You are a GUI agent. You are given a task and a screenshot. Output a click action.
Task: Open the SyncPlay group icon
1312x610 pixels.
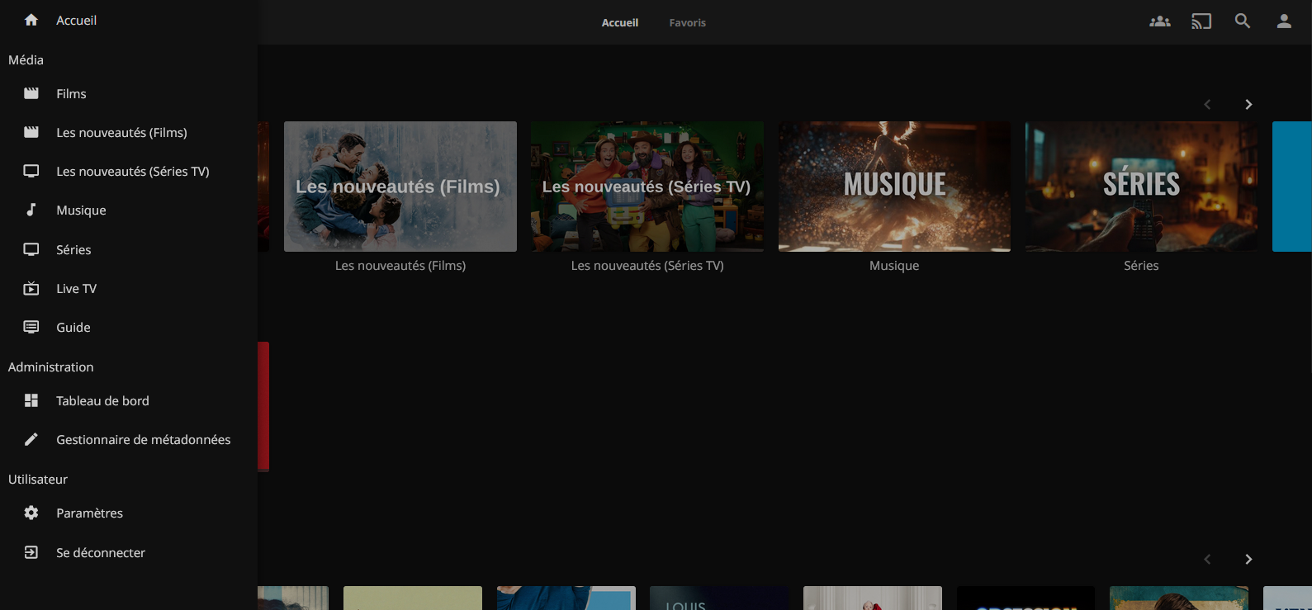[x=1160, y=21]
